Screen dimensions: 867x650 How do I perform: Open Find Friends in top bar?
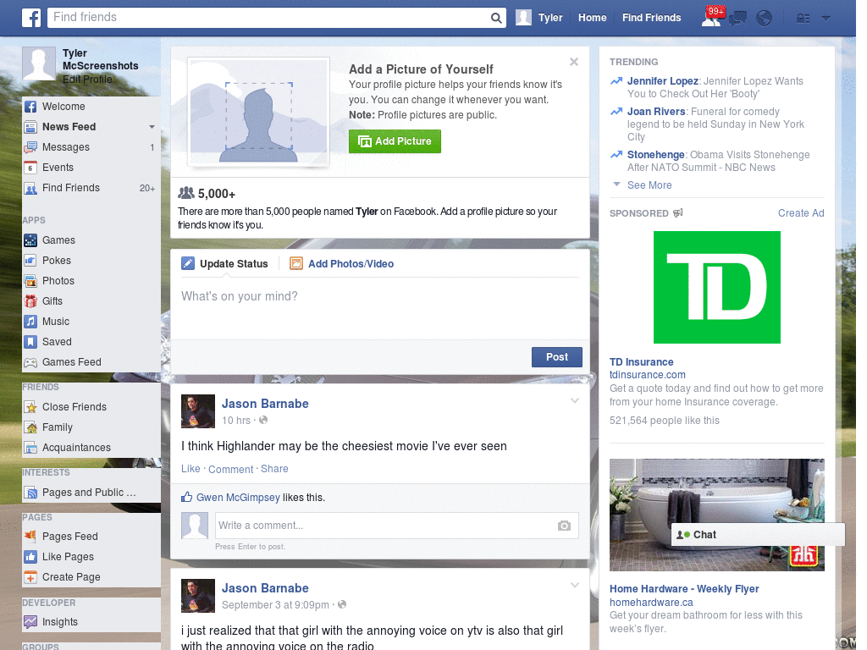(651, 18)
